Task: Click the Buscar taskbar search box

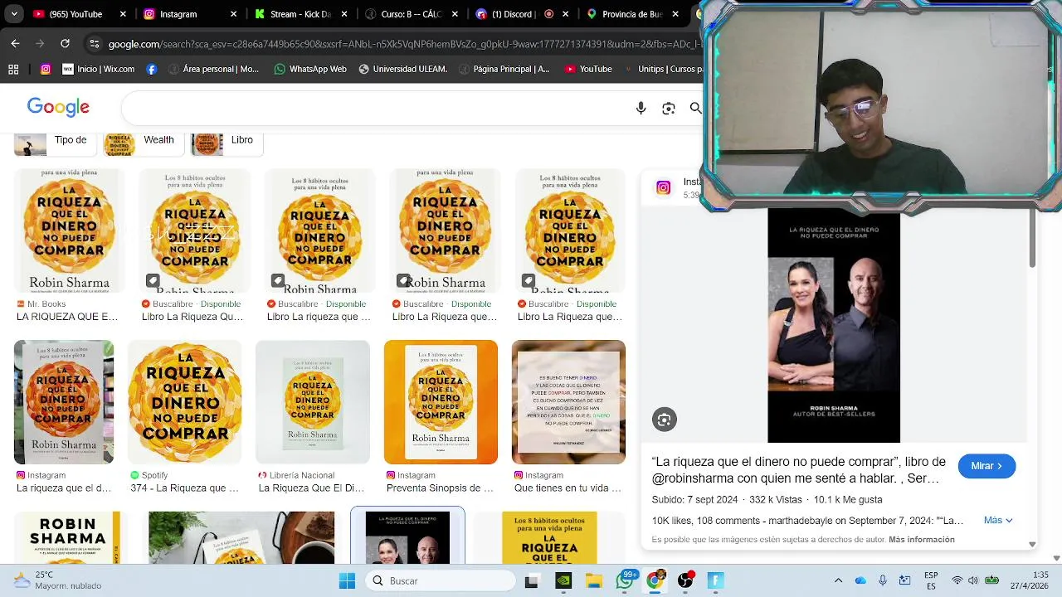Action: [440, 581]
